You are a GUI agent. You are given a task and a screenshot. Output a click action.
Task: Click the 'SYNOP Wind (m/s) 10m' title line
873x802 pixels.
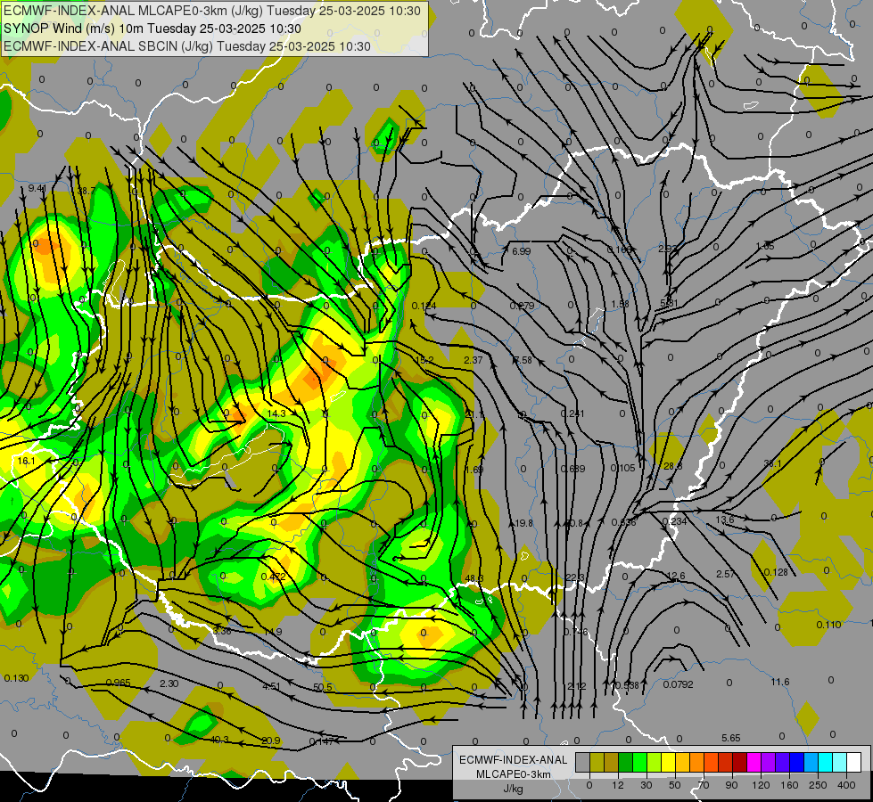pyautogui.click(x=152, y=29)
